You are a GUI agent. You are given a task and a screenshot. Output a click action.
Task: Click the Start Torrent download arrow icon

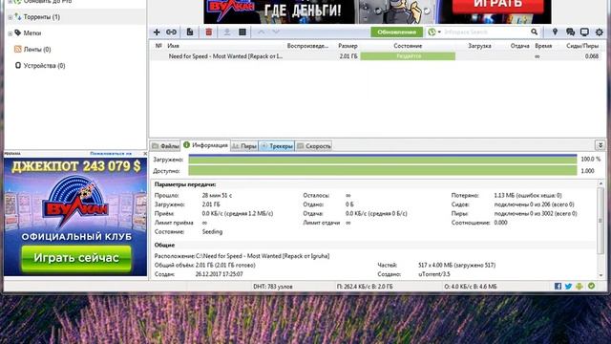pos(227,32)
